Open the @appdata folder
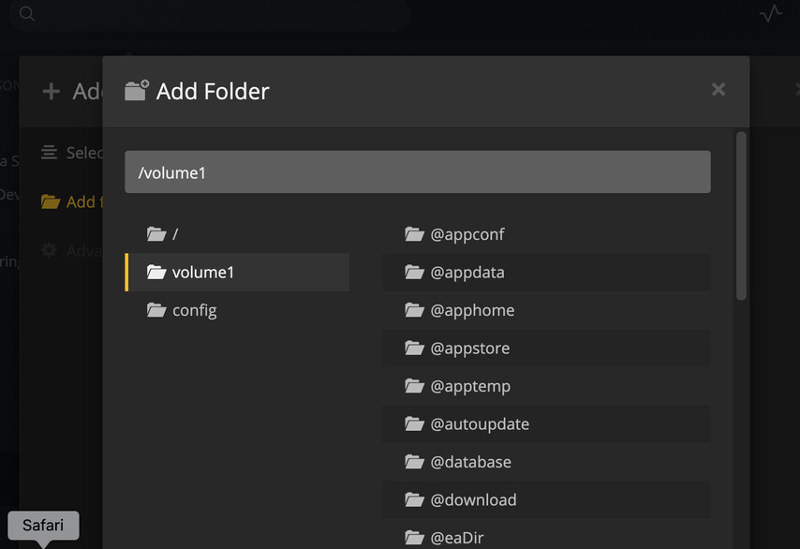800x549 pixels. [467, 273]
